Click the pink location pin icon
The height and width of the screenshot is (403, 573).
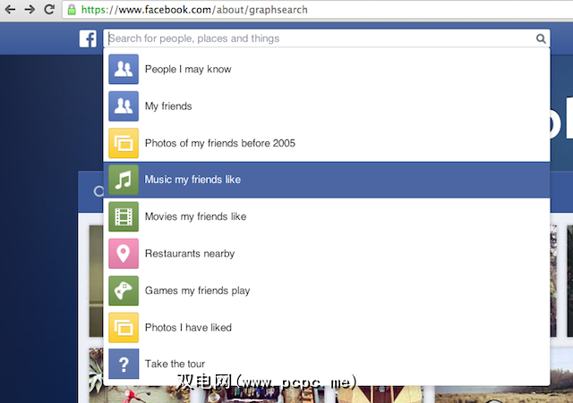pyautogui.click(x=124, y=254)
